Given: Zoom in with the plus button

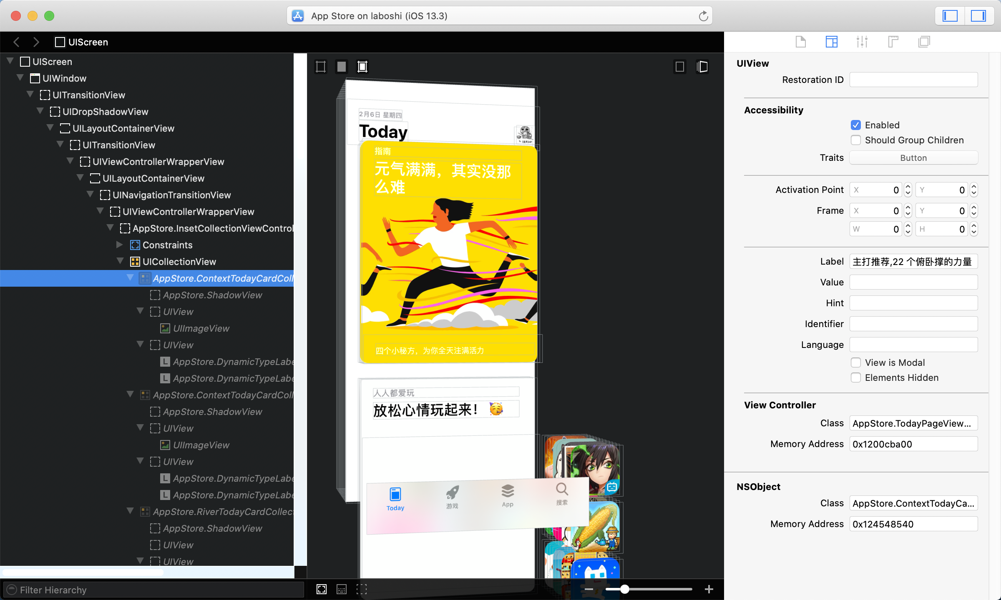Looking at the screenshot, I should click(709, 589).
